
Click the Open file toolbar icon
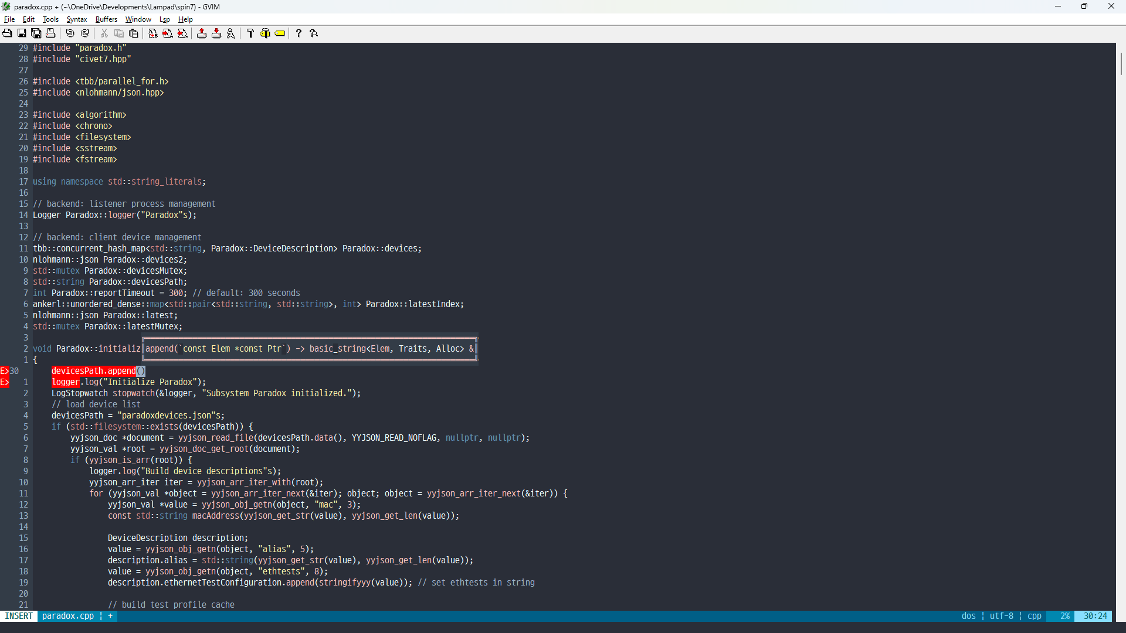(x=7, y=33)
